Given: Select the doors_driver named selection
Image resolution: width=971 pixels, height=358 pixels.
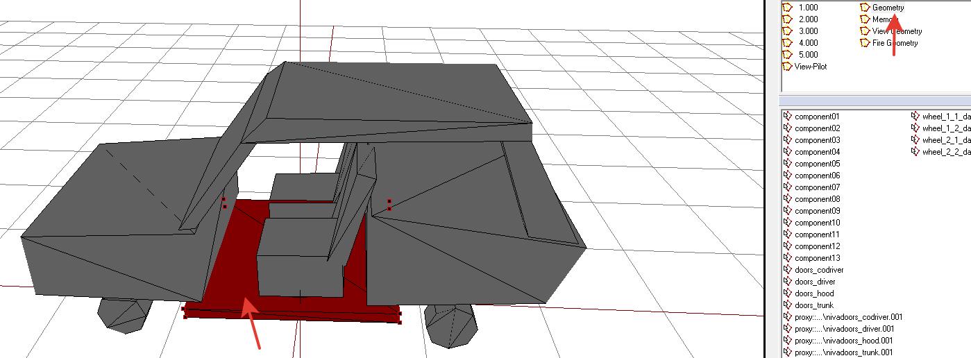Looking at the screenshot, I should click(815, 282).
